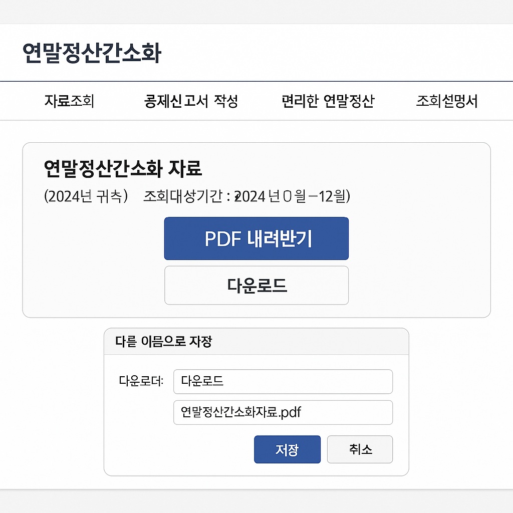Open the 조회설명서 menu item
Screen dimensions: 513x513
(x=448, y=101)
